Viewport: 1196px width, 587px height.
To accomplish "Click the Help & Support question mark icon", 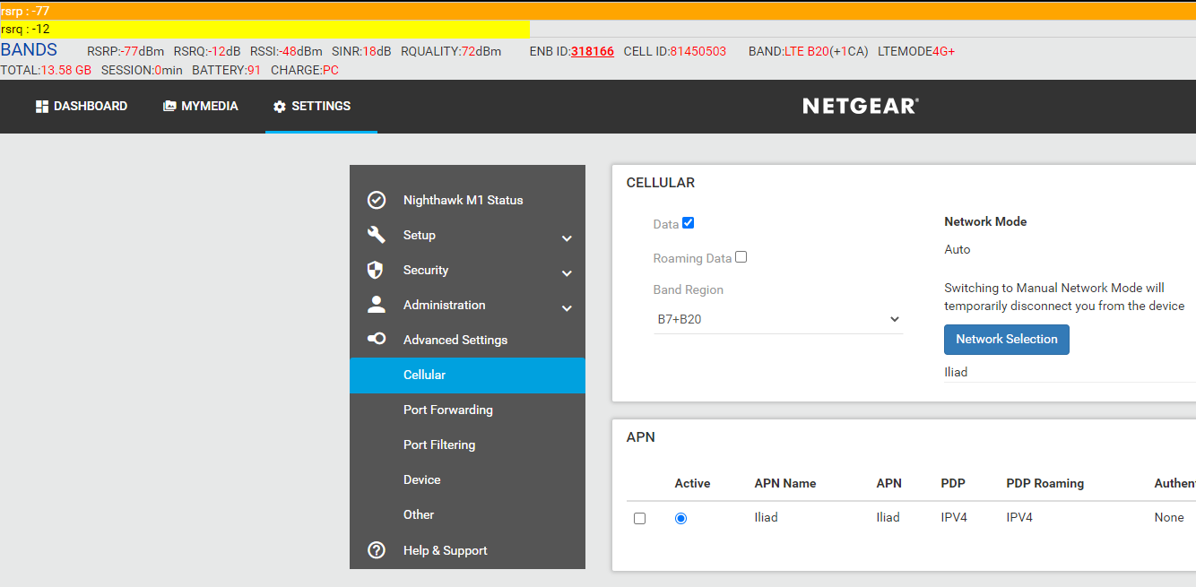I will (x=377, y=550).
